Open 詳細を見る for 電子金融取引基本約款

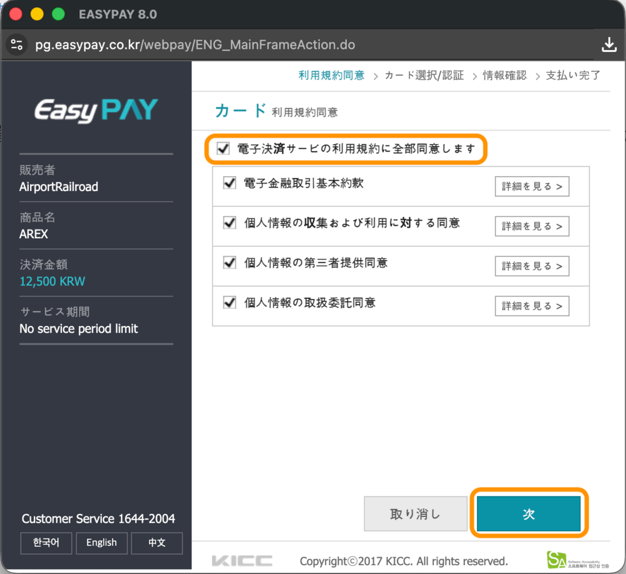(531, 186)
